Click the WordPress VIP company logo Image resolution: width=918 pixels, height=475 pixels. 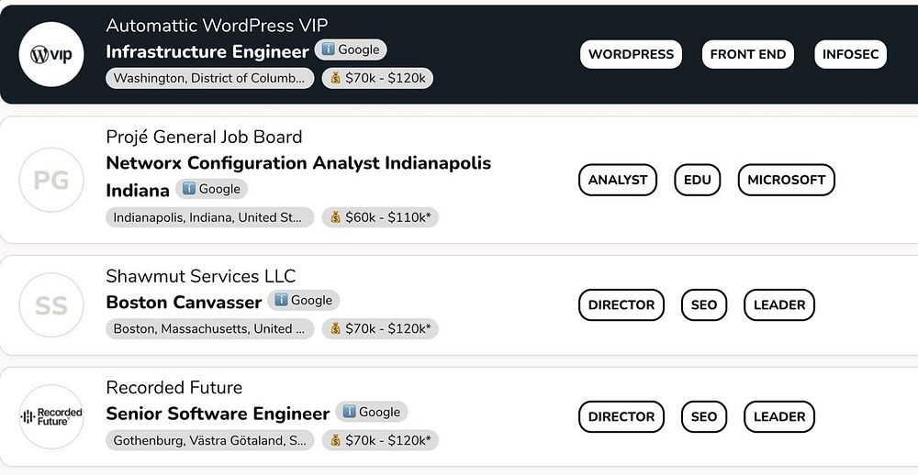click(x=51, y=54)
